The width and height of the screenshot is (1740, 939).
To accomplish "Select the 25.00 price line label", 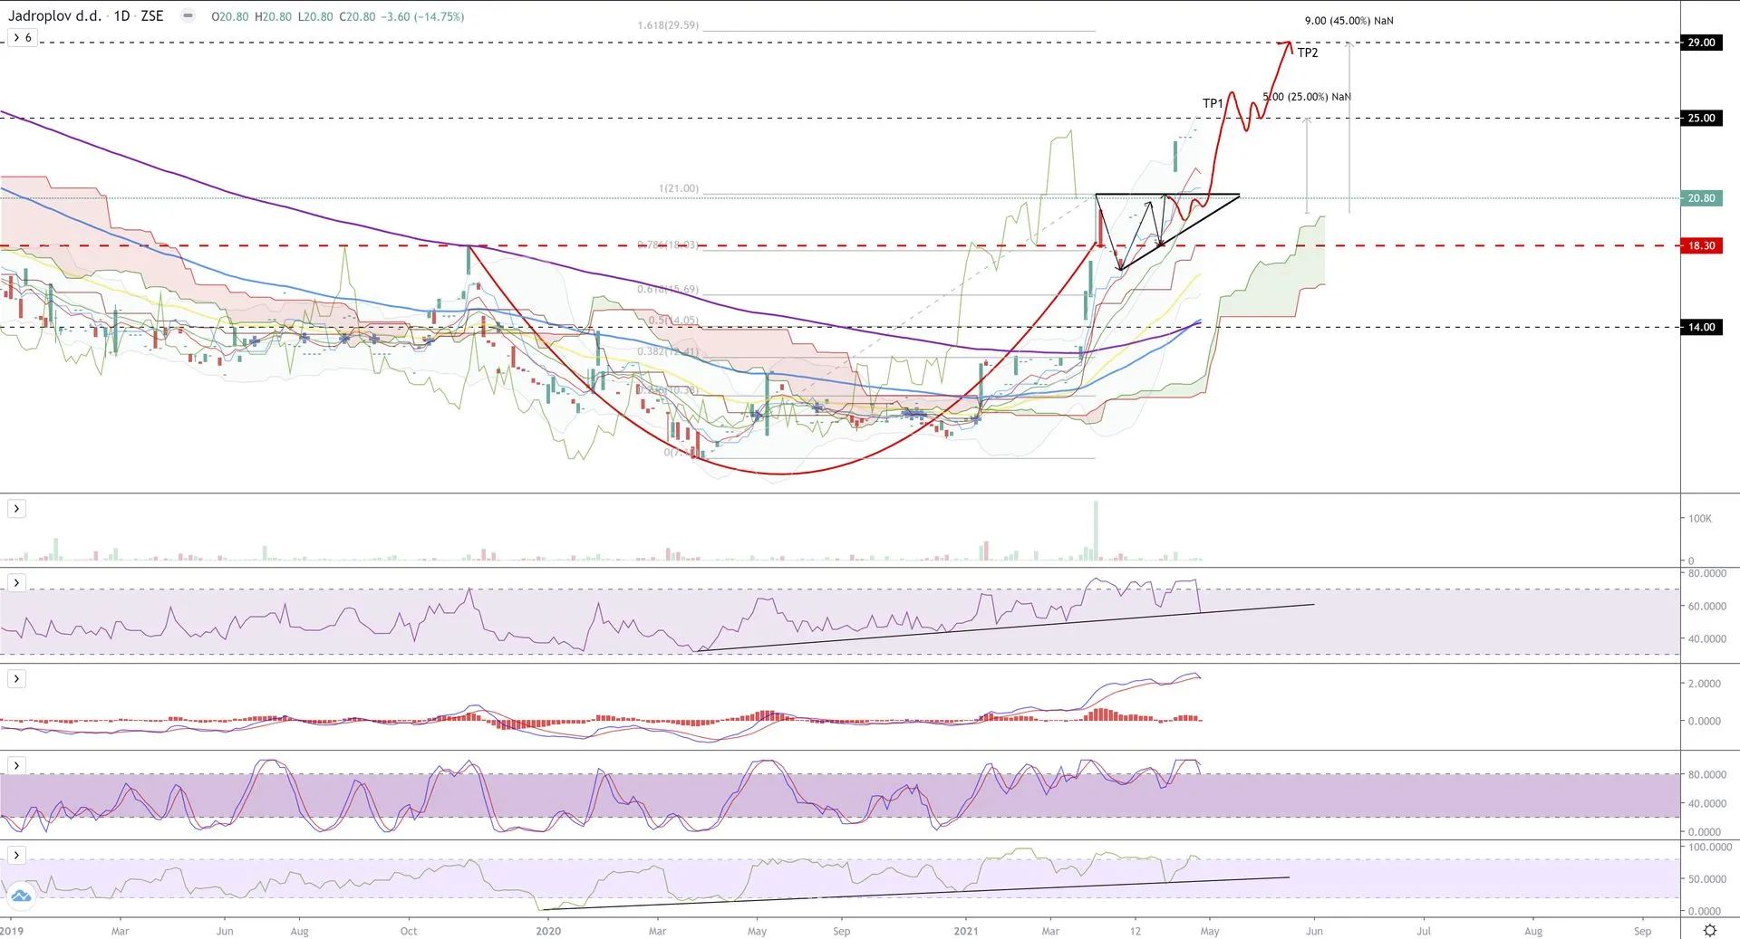I will coord(1700,118).
